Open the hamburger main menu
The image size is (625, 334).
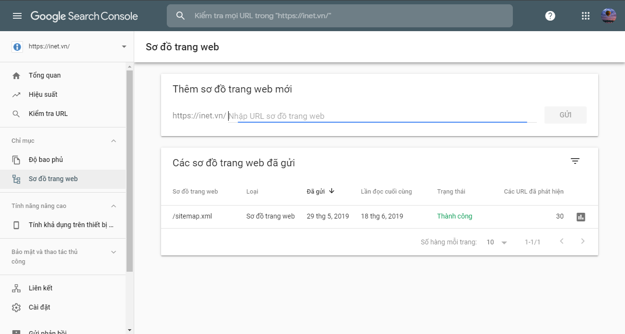coord(17,16)
